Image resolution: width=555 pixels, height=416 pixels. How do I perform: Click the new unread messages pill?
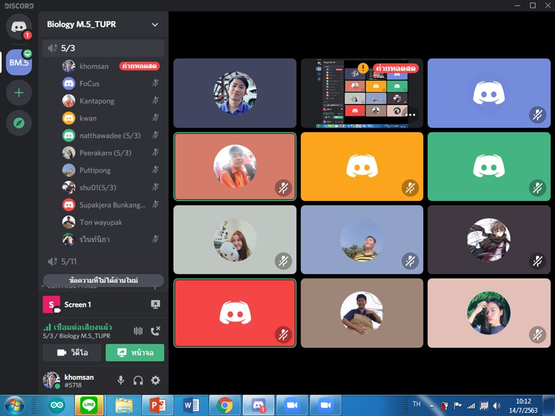tap(103, 280)
